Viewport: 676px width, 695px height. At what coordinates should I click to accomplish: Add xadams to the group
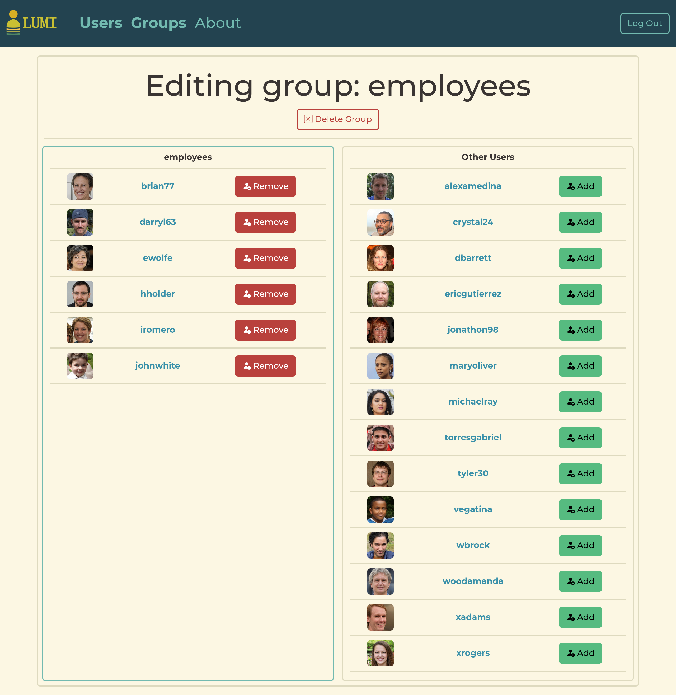(580, 617)
